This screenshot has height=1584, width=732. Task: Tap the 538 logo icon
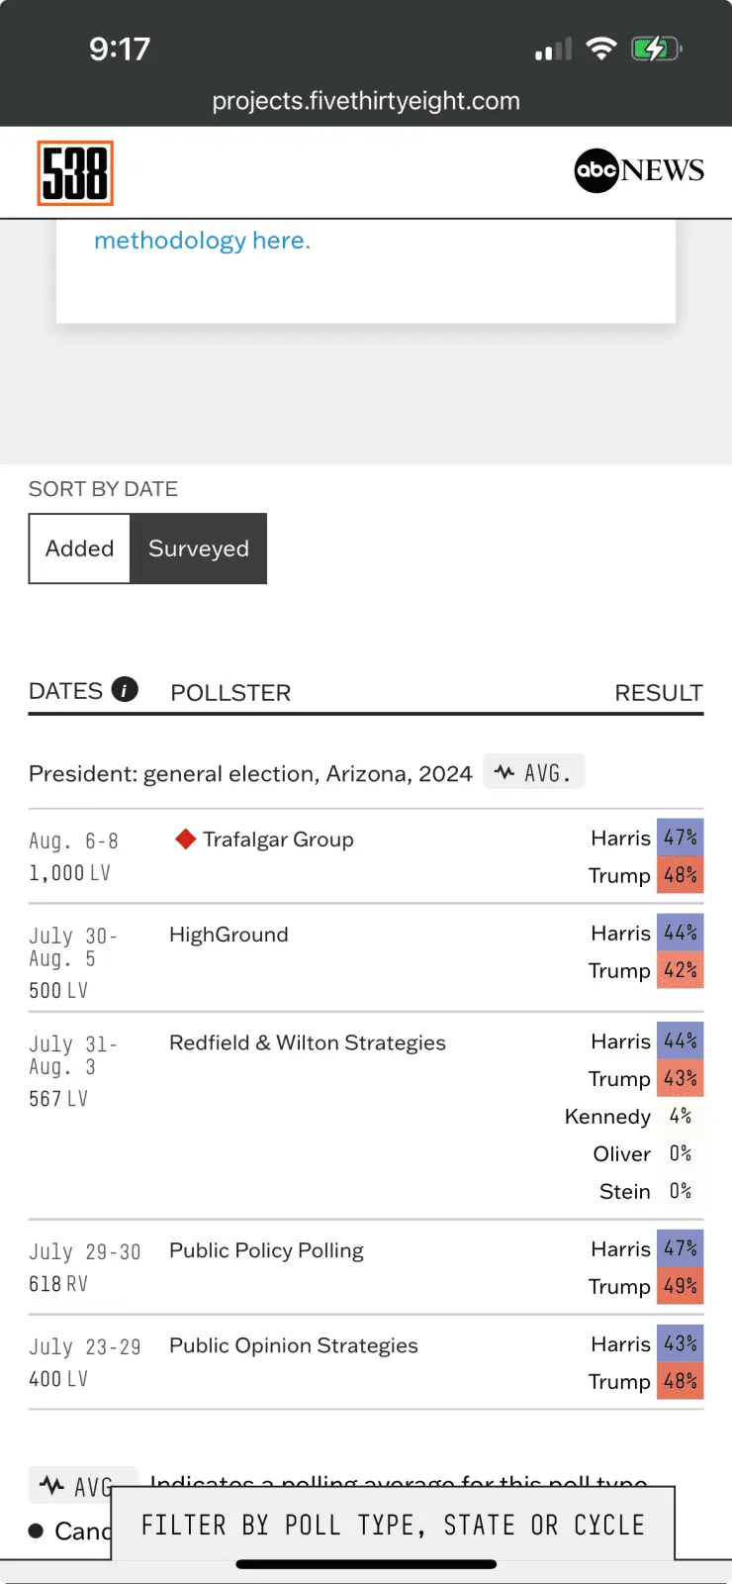[x=75, y=173]
